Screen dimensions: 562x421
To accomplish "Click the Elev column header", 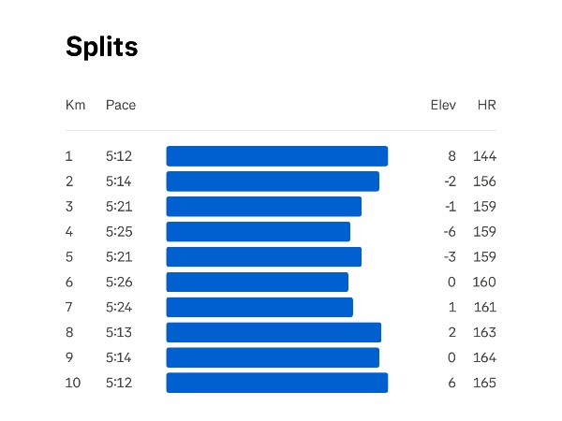I will click(x=443, y=105).
